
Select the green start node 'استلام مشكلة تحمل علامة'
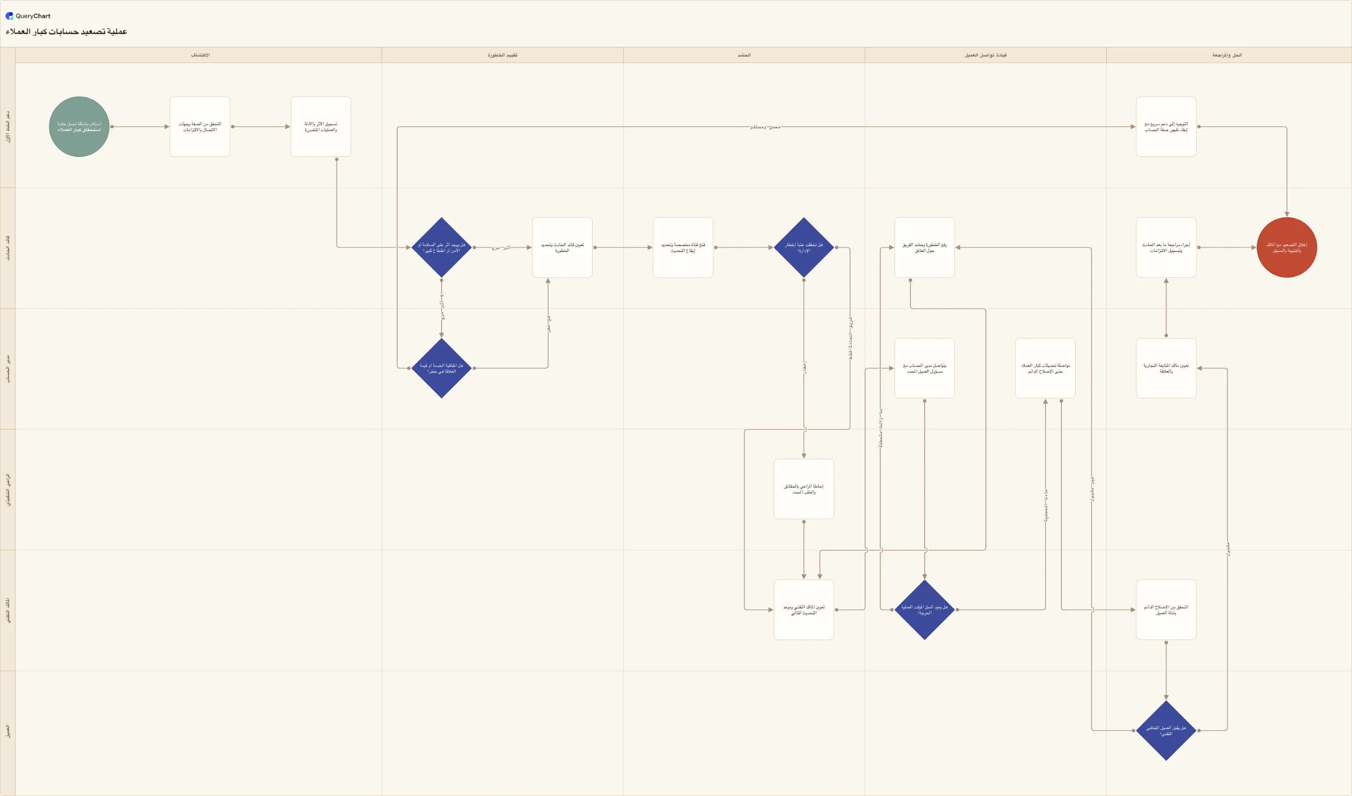click(79, 127)
